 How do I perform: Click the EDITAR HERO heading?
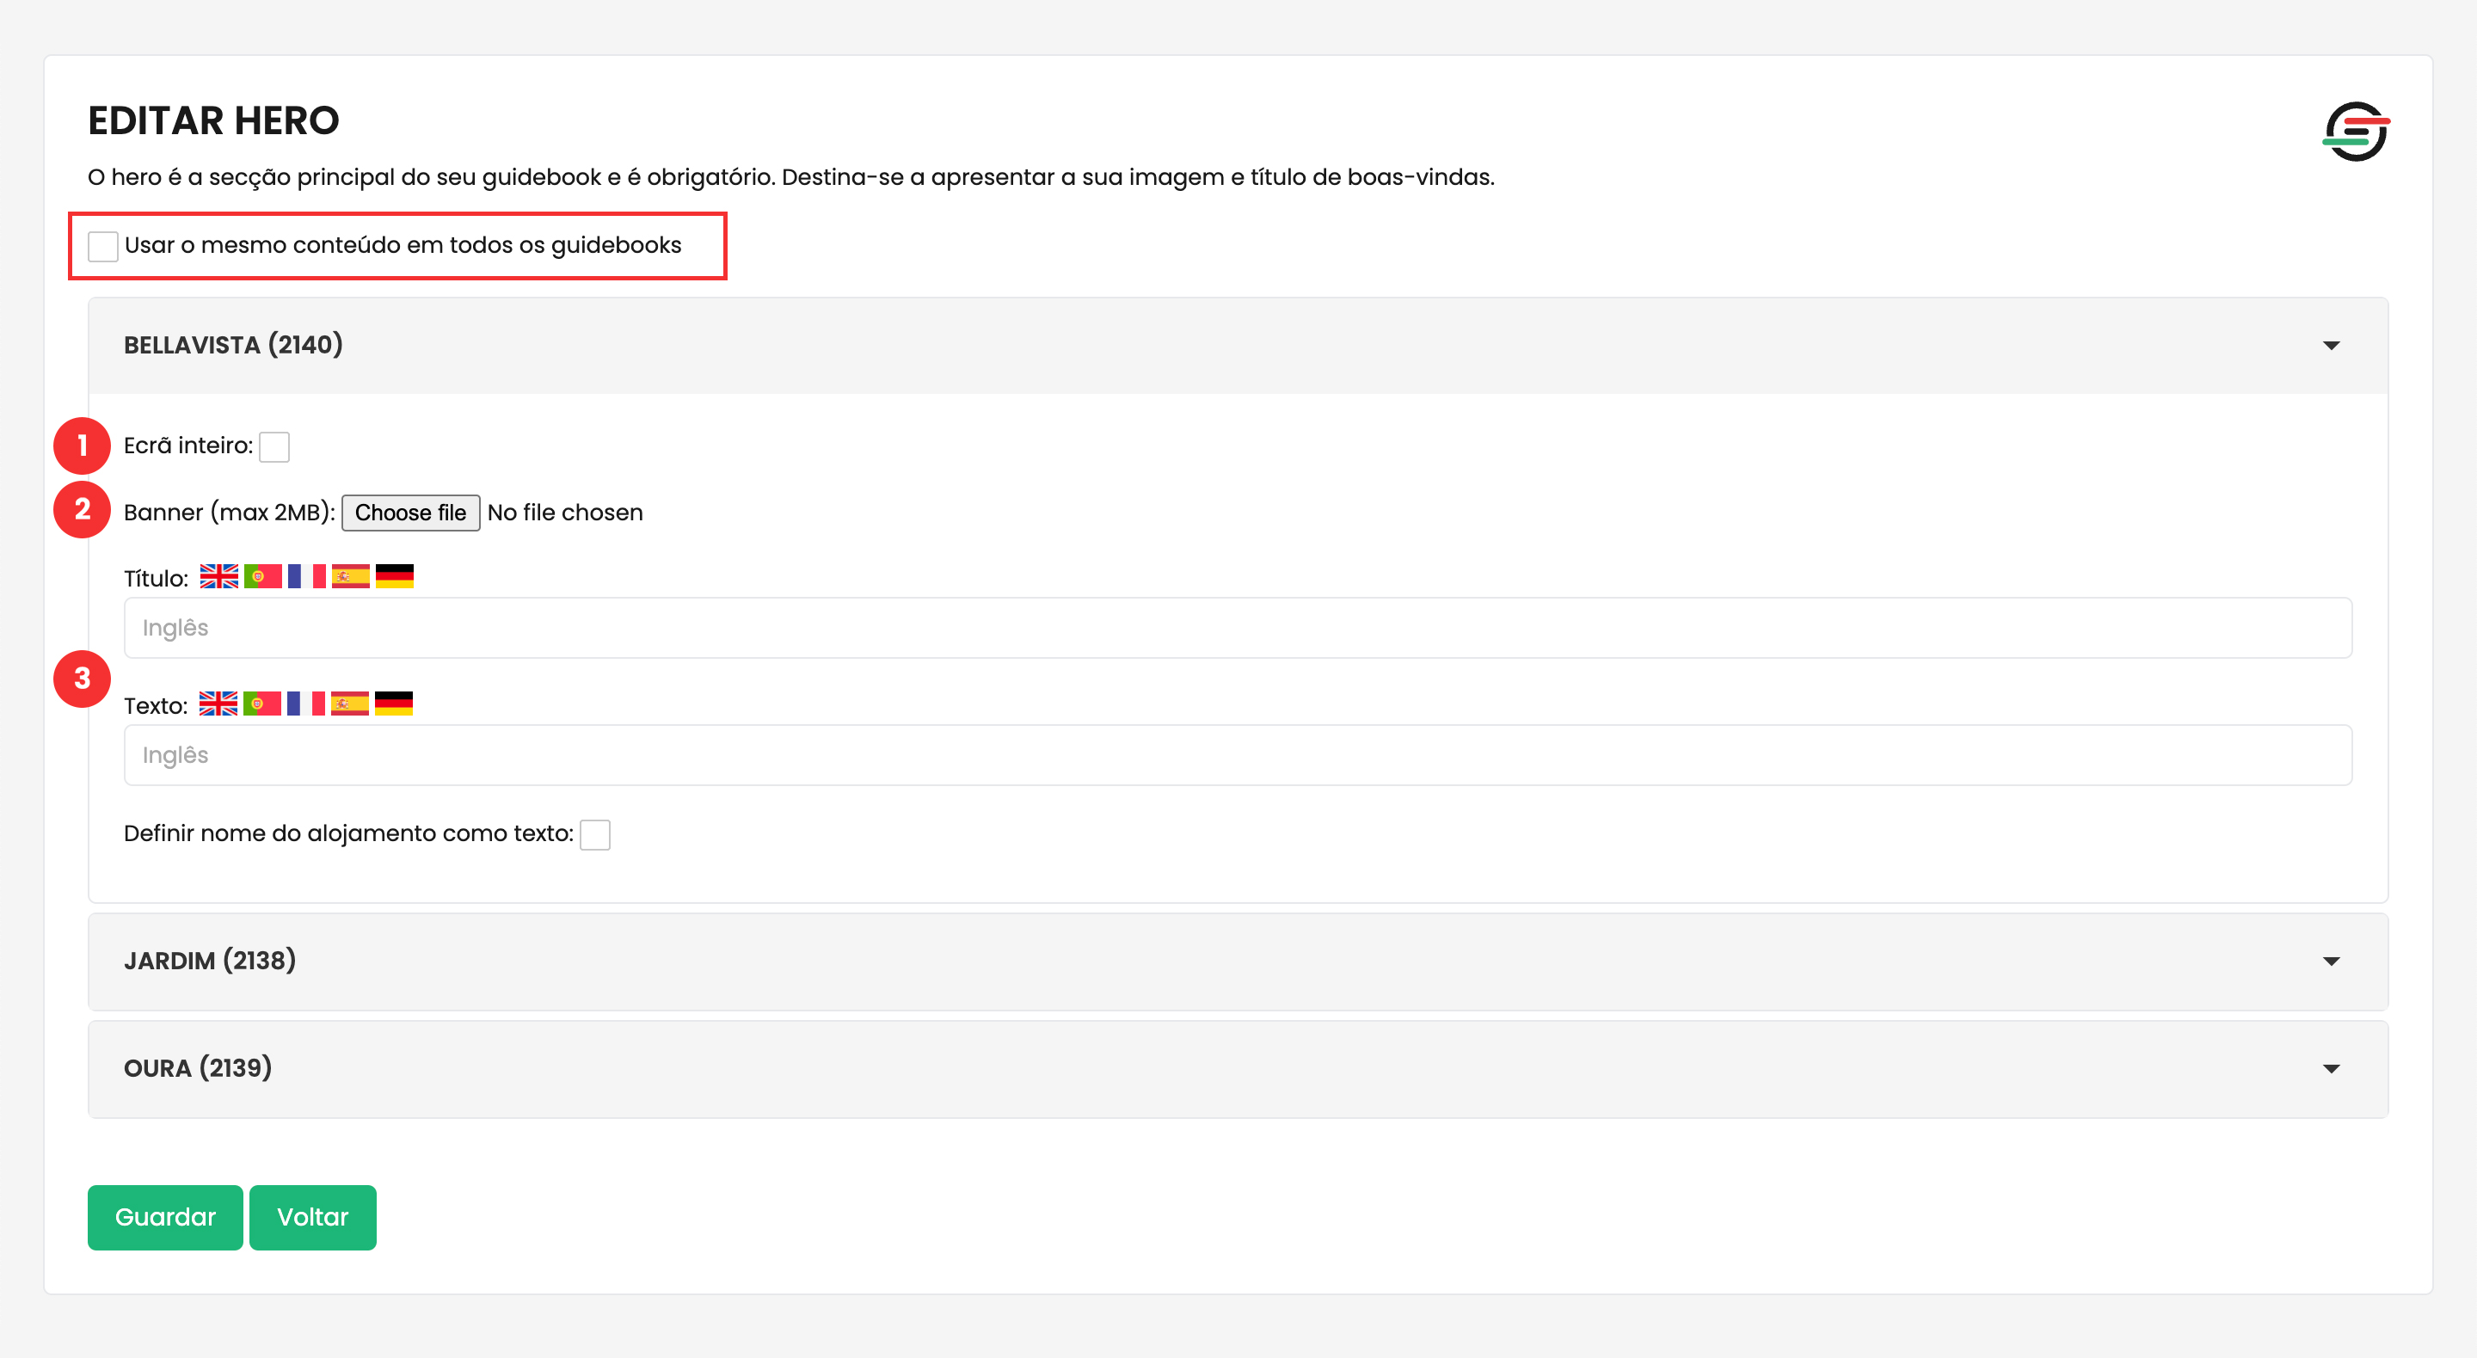[x=213, y=121]
